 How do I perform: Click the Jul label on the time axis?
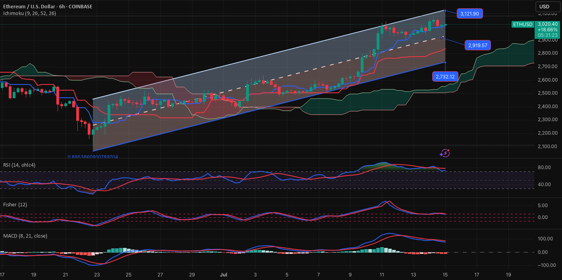coord(223,274)
